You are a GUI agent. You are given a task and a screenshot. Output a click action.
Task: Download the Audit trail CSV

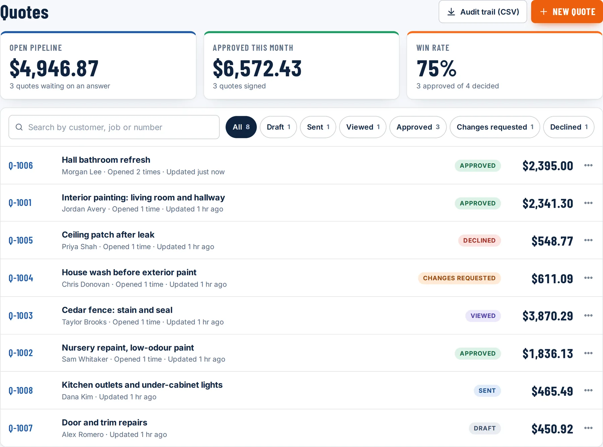point(483,12)
